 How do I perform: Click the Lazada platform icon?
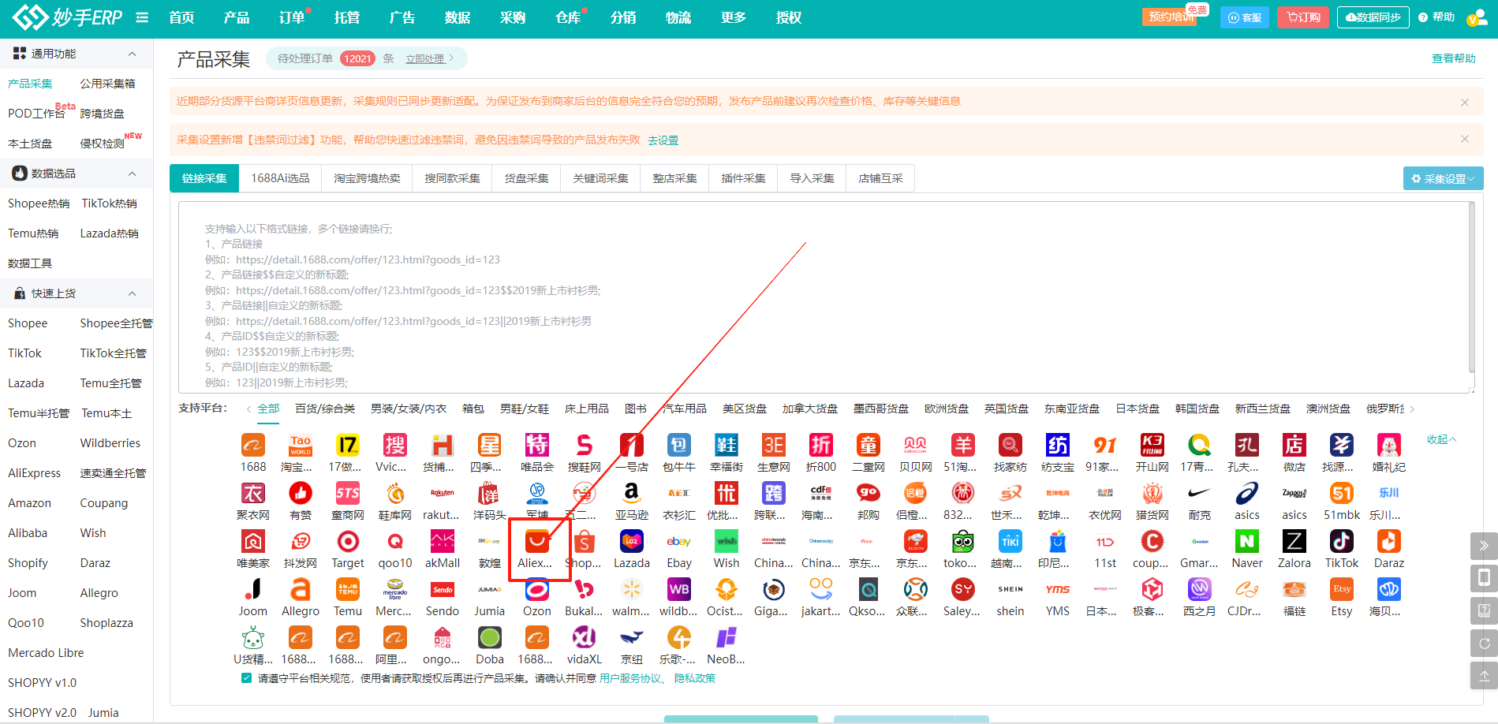632,542
